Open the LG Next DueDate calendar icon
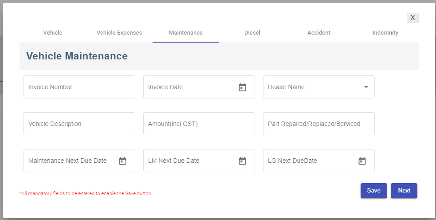 coord(362,161)
